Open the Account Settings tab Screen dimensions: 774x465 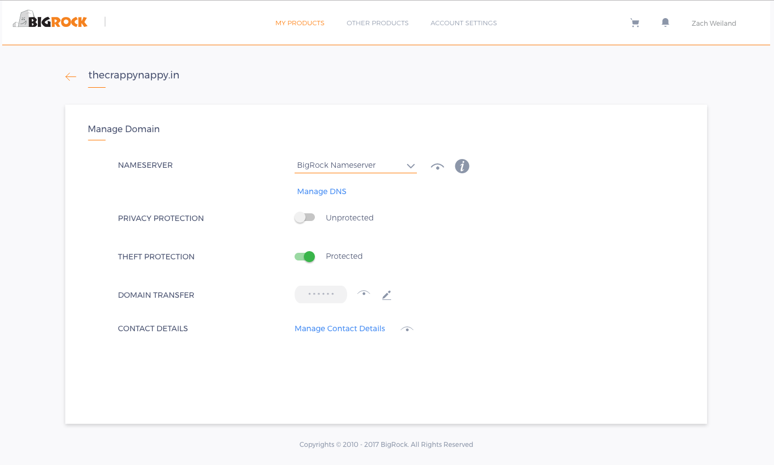[x=464, y=23]
